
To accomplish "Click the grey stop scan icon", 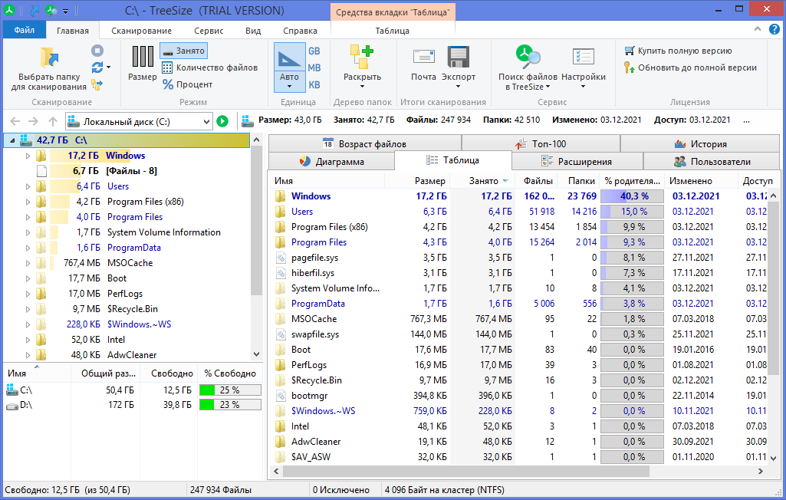I will point(97,51).
